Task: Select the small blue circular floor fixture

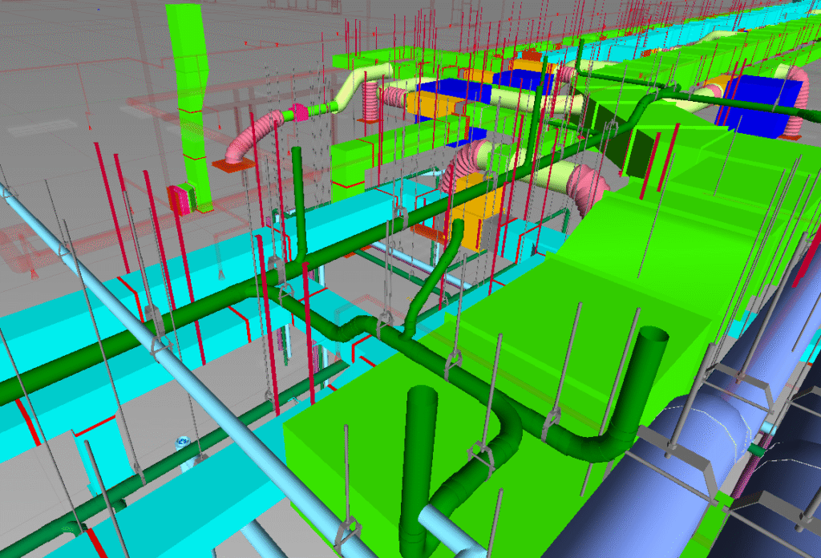Action: 180,442
